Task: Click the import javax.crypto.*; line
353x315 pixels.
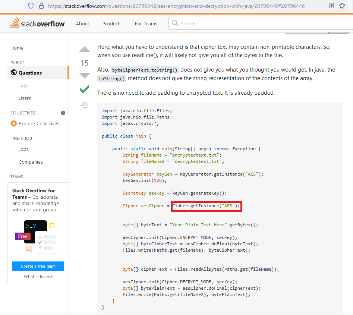Action: 130,123
